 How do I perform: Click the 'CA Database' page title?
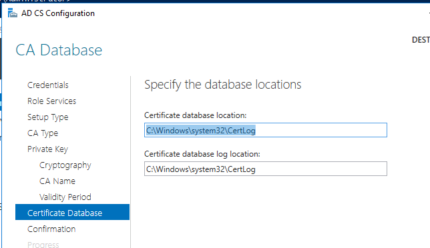59,50
